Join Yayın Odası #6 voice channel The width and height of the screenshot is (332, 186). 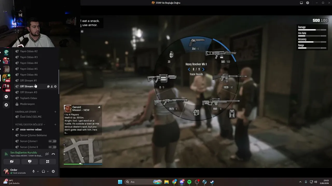pyautogui.click(x=36, y=75)
